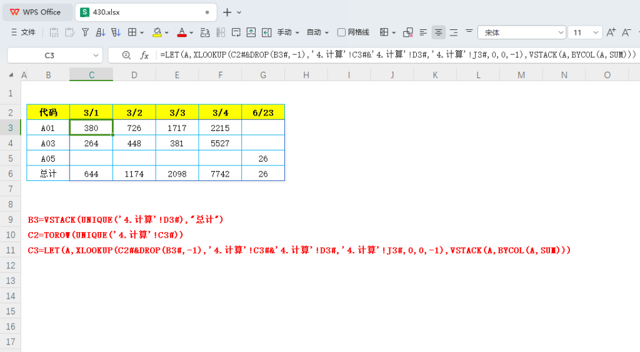This screenshot has width=640, height=352.
Task: Click the select-all corner triangle
Action: 11,75
